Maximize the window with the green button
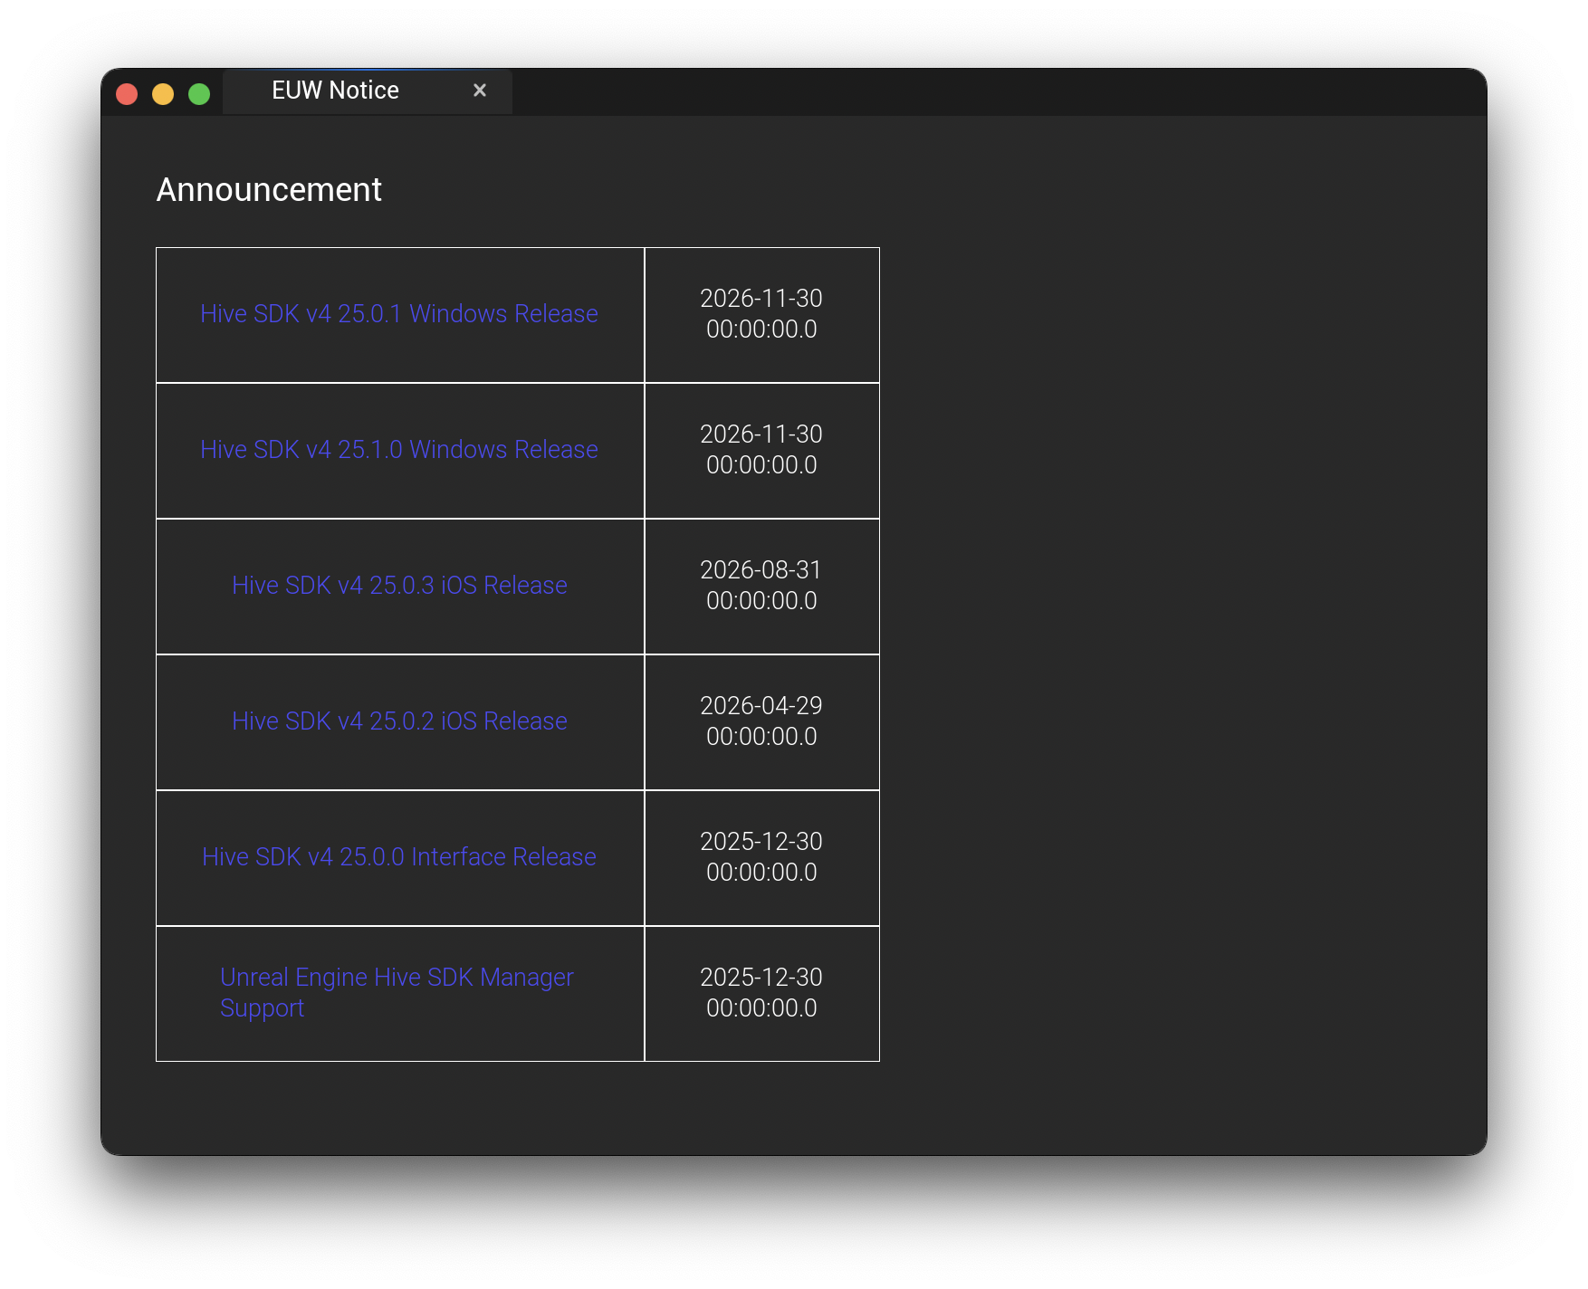 point(199,94)
